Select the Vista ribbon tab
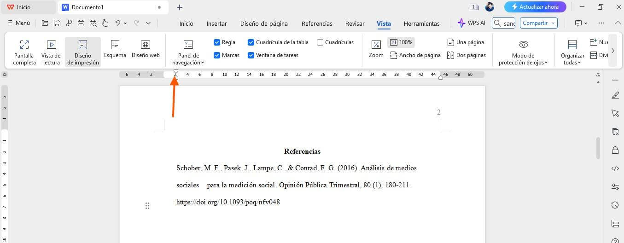This screenshot has width=624, height=243. coord(384,23)
